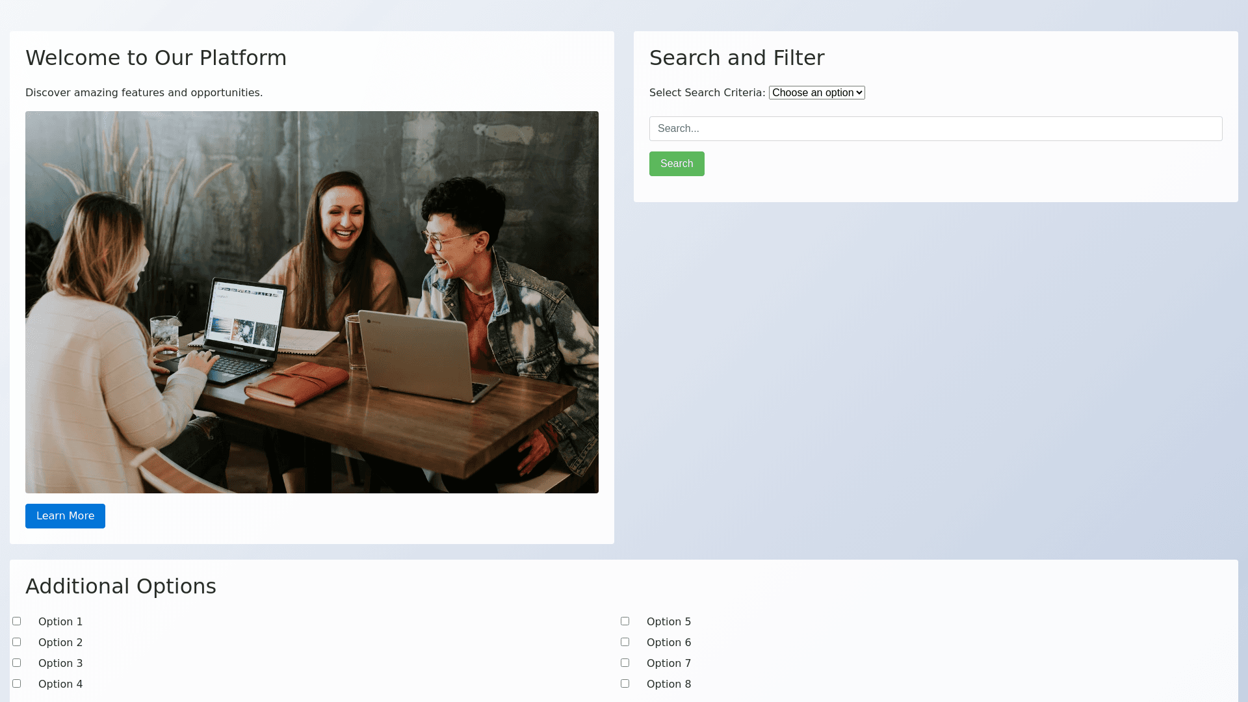Click the Discover amazing features tagline
The height and width of the screenshot is (702, 1248).
[x=144, y=93]
